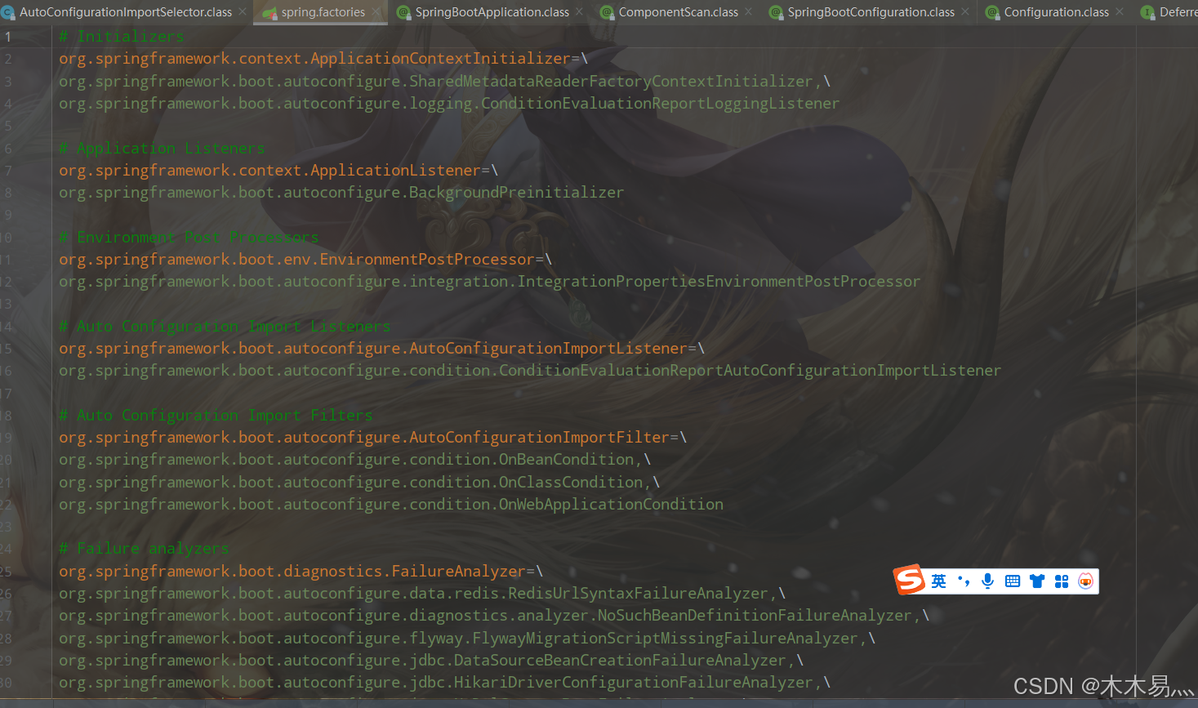Image resolution: width=1198 pixels, height=708 pixels.
Task: Click the diagnostics.FailureAnalyzer=\ key line
Action: (301, 572)
